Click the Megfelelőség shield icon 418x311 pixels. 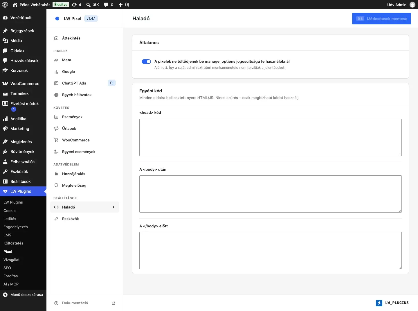56,185
